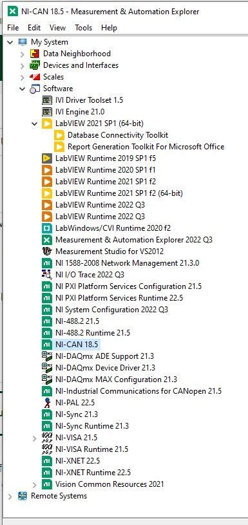
Task: Select LabVIEW Runtime 2021 SP1 f2 (64-bit)
Action: click(119, 193)
